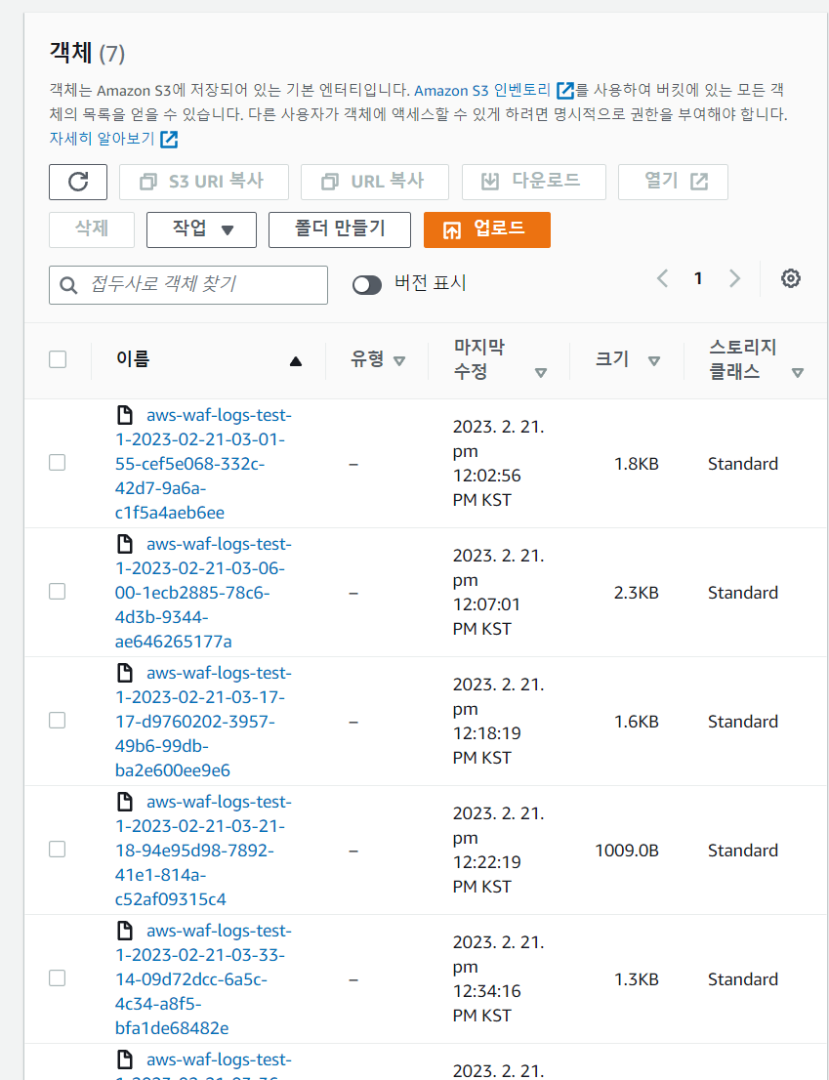
Task: Sort by 유형 column arrow
Action: (x=398, y=361)
